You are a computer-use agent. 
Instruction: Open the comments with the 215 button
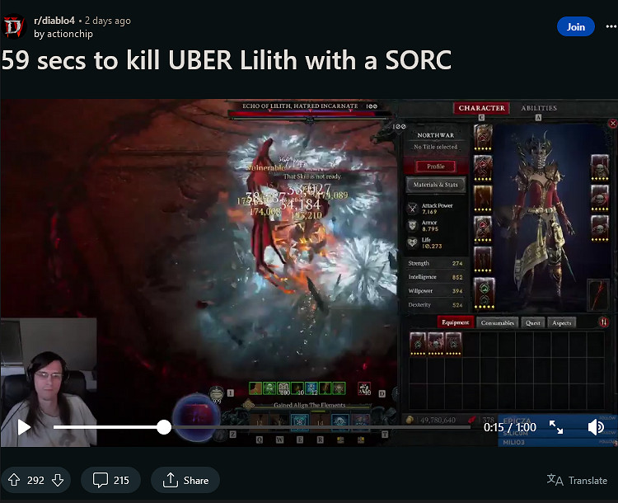coord(110,480)
